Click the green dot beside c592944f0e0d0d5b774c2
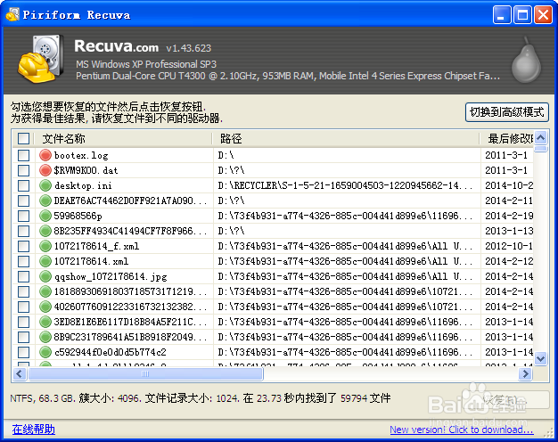Viewport: 558px width, 442px height. (45, 352)
